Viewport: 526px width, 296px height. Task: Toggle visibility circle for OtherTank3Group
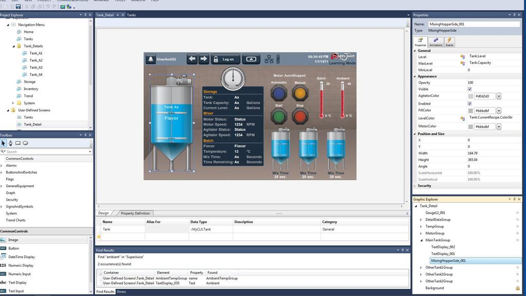(x=518, y=281)
